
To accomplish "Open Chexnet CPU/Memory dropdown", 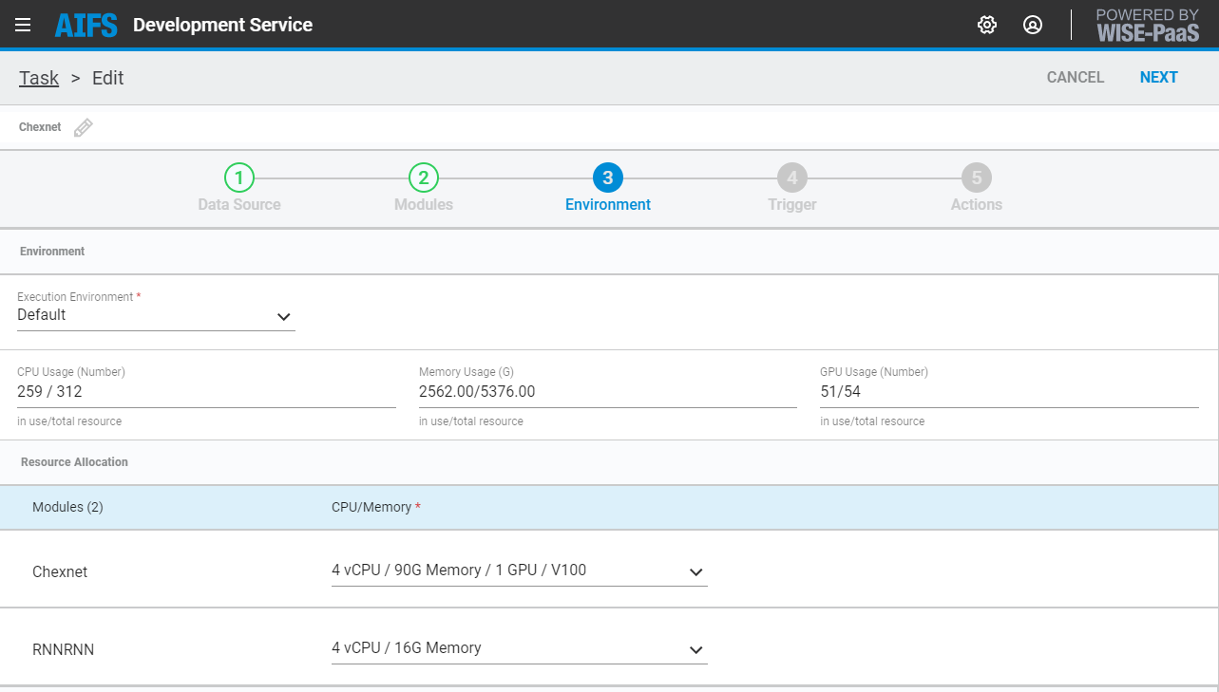I will click(520, 571).
